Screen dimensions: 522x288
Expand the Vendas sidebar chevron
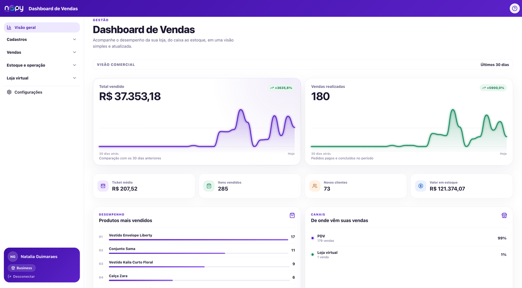click(75, 52)
